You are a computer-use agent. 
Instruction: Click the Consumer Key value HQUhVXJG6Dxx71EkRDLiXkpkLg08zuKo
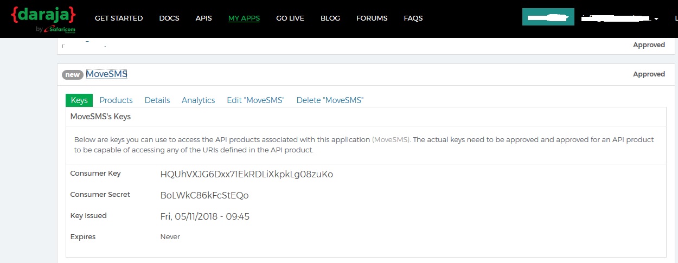[247, 174]
